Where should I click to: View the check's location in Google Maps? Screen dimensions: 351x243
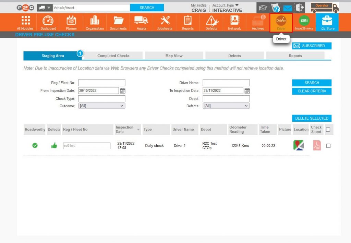coord(298,145)
